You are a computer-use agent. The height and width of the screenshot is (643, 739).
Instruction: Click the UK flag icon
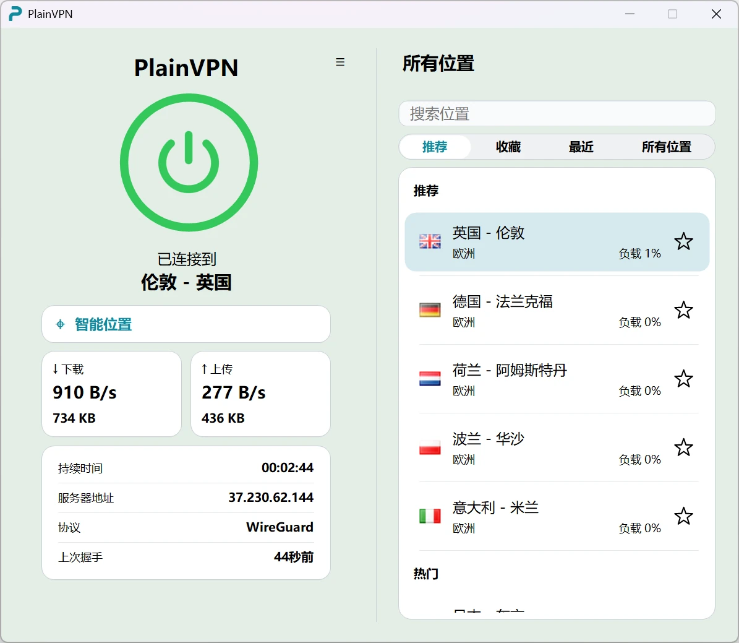[x=430, y=241]
